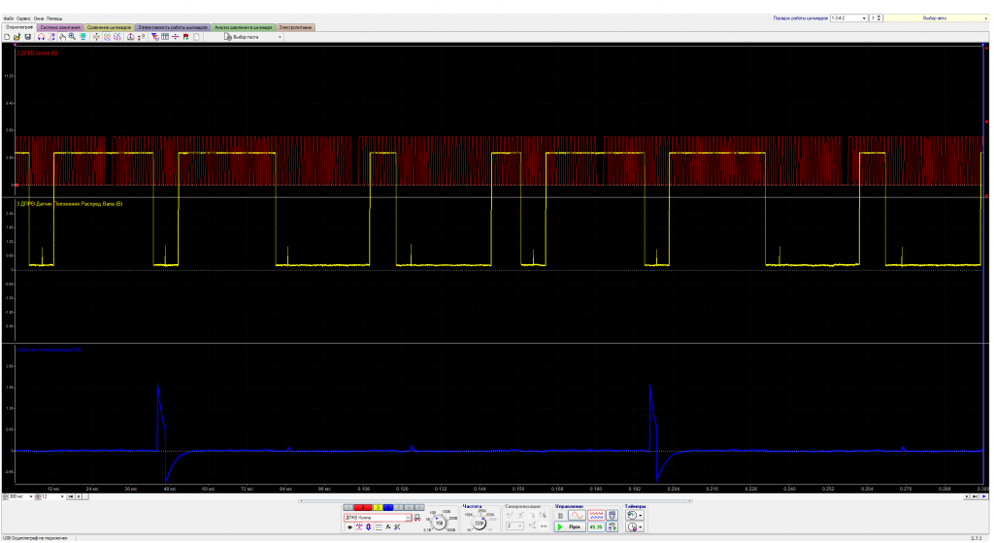Select the multi-waveform red-blue display mode
Screen dimensions: 994x543
point(596,516)
